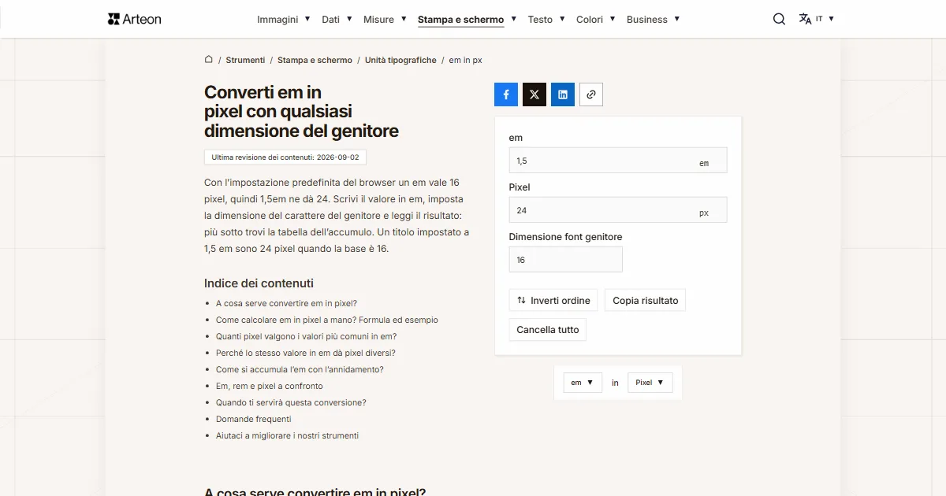Click Strumenti in the breadcrumb
Screen dimensions: 946x496
click(245, 60)
